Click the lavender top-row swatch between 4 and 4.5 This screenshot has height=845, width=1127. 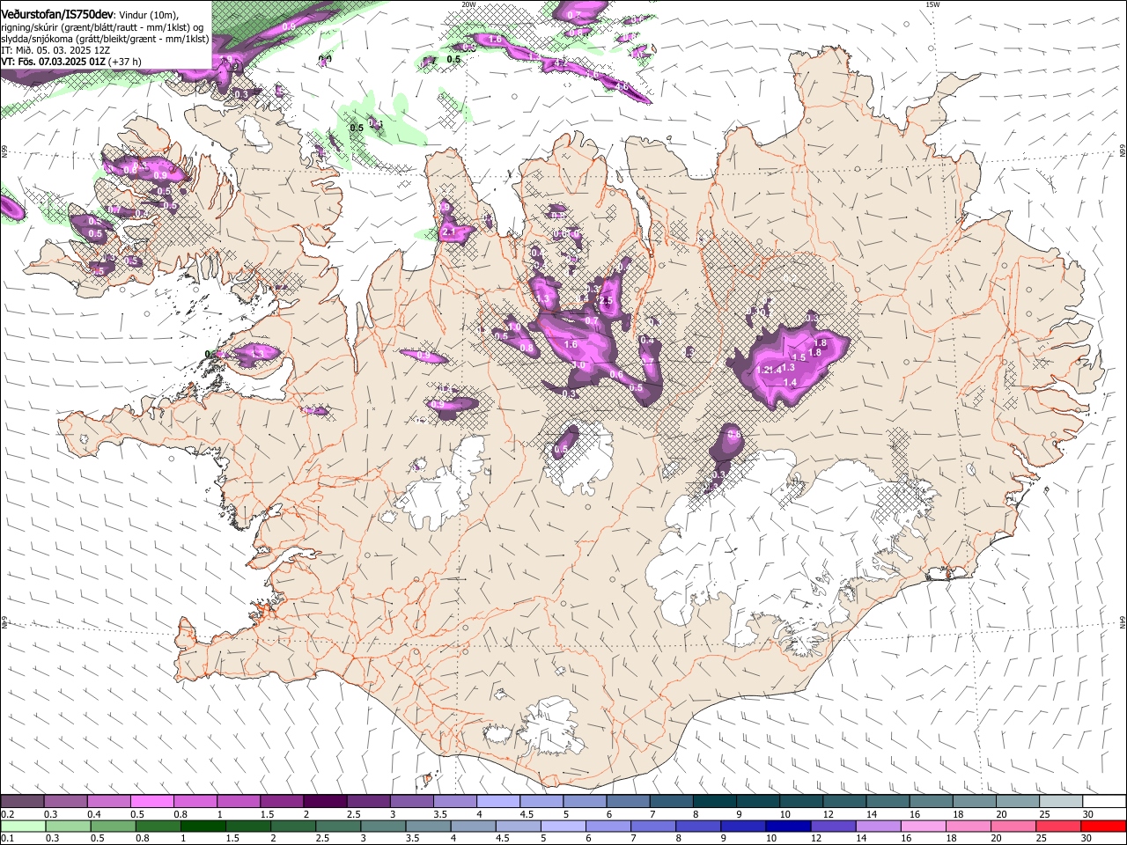pyautogui.click(x=497, y=802)
